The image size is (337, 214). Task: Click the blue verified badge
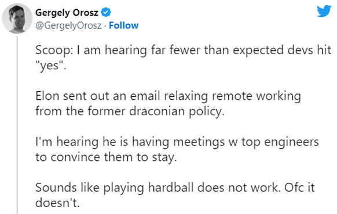[106, 12]
